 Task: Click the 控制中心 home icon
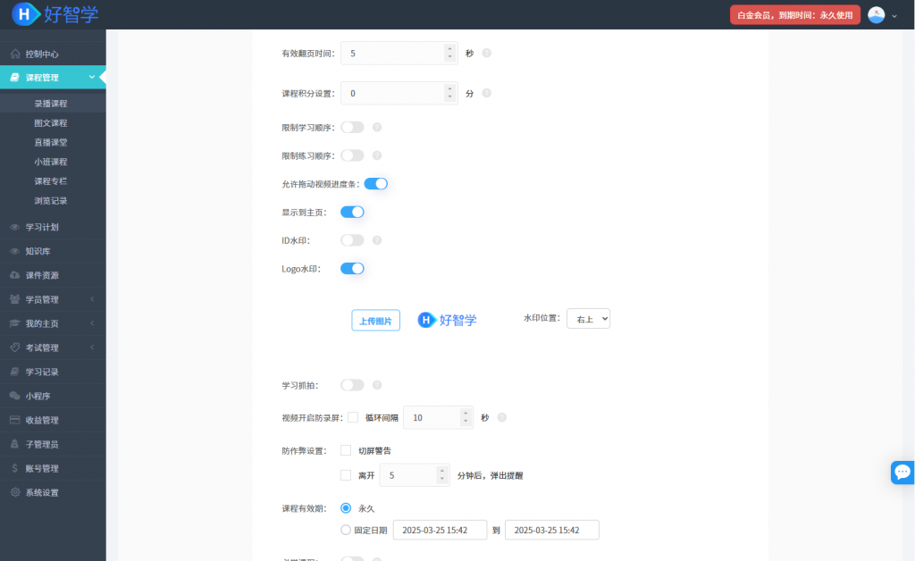[x=15, y=54]
